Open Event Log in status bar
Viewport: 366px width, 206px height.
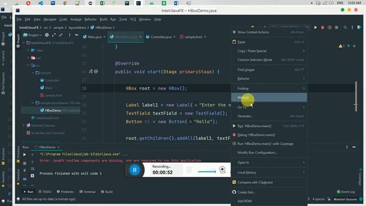pos(345,192)
